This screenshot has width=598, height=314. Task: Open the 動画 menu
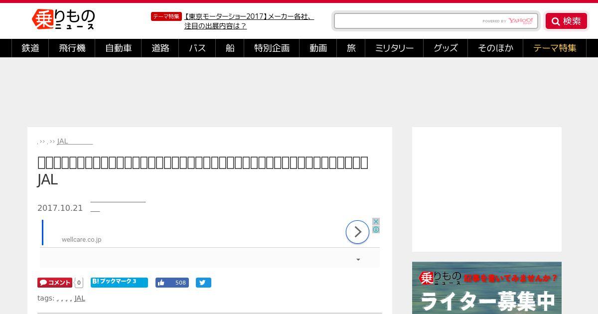coord(318,48)
